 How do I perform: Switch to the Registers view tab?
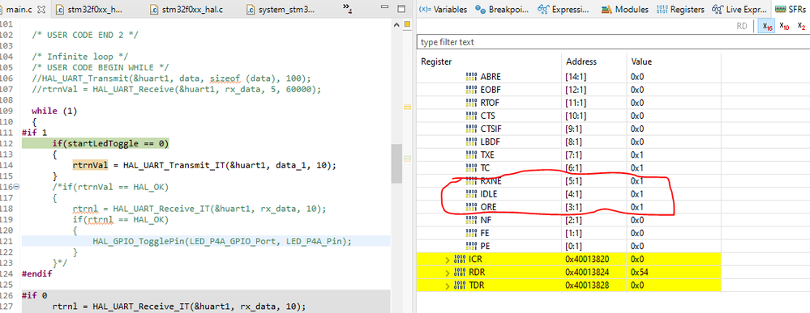coord(680,9)
